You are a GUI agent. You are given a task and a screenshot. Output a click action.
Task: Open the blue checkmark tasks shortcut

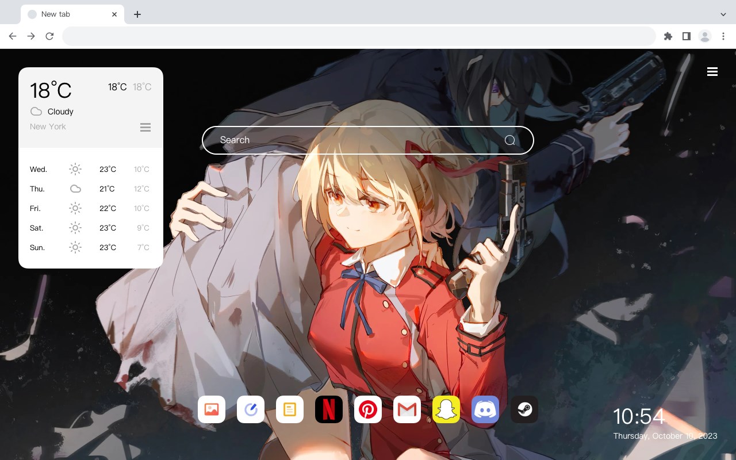pos(251,409)
